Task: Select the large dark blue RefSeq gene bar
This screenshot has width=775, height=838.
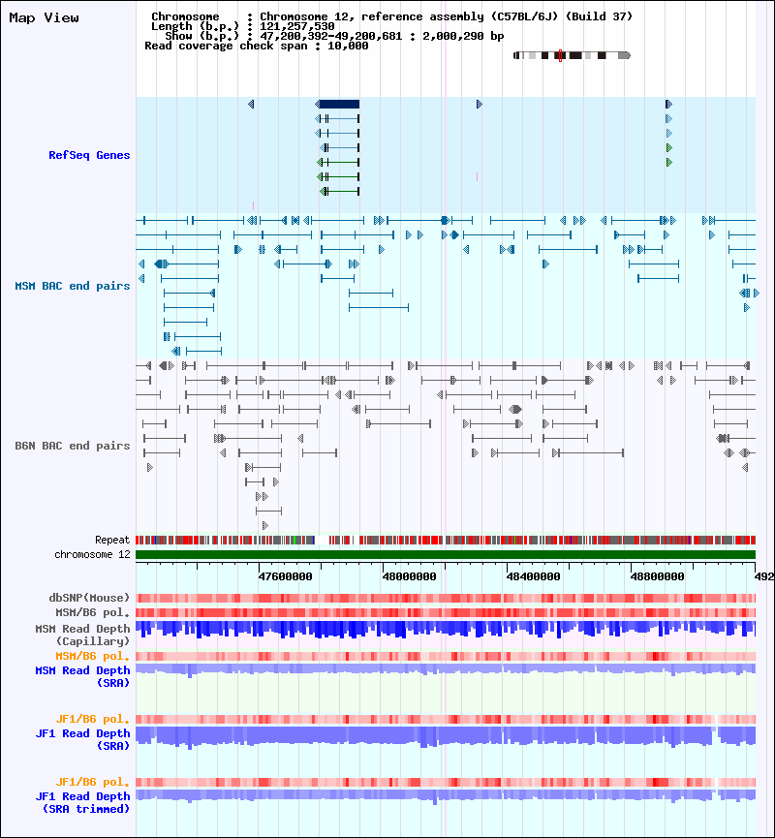Action: click(339, 105)
